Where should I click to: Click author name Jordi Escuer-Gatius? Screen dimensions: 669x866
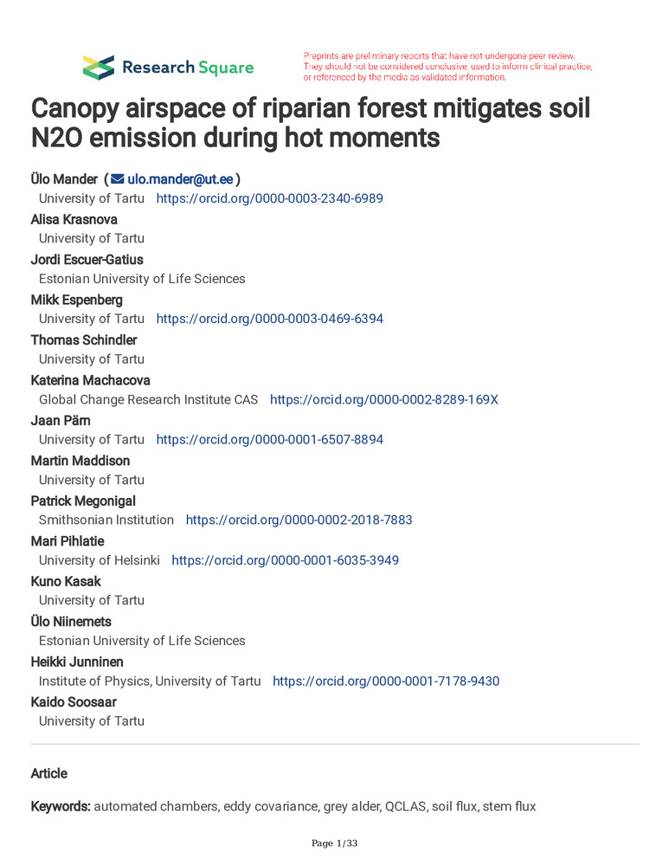click(87, 259)
